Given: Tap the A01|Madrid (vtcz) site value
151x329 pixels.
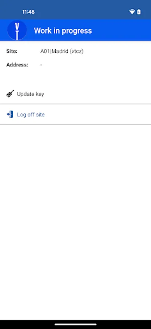Looking at the screenshot, I should click(x=62, y=51).
